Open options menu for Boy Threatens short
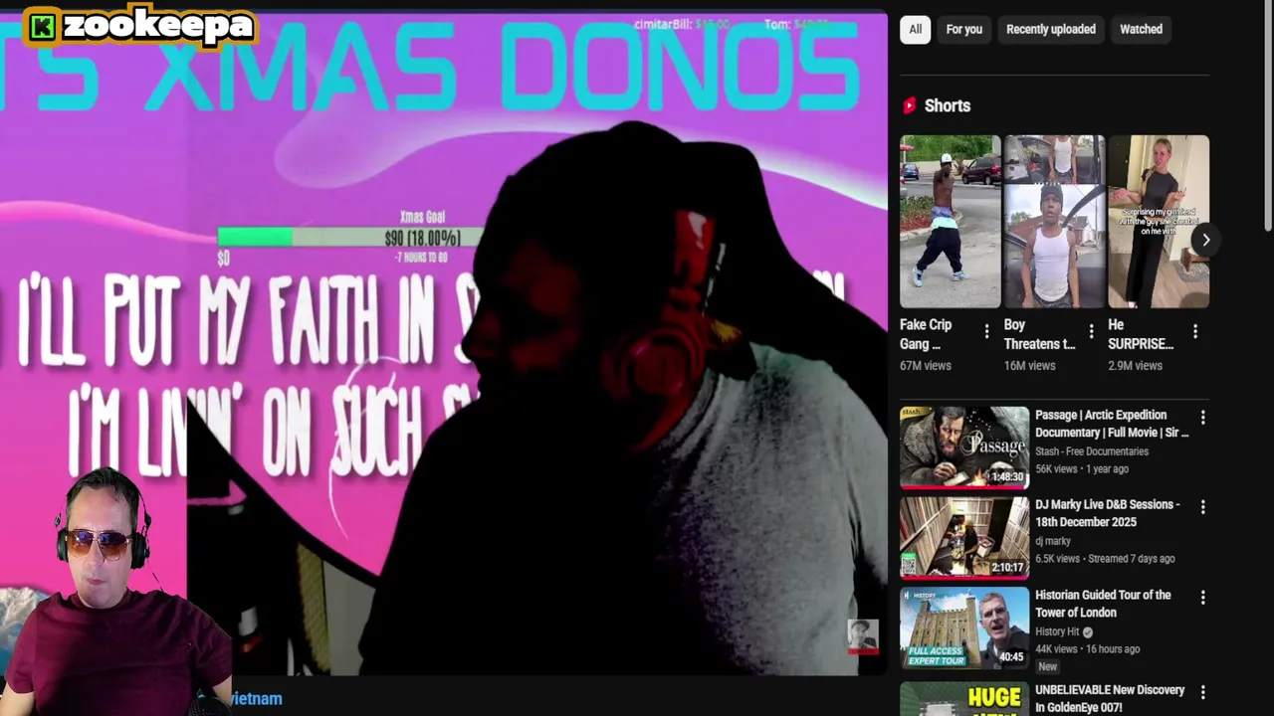 click(x=1091, y=331)
